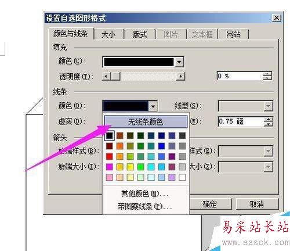
Task: Collapse the line 颜色(O) dropdown arrow
Action: (153, 106)
